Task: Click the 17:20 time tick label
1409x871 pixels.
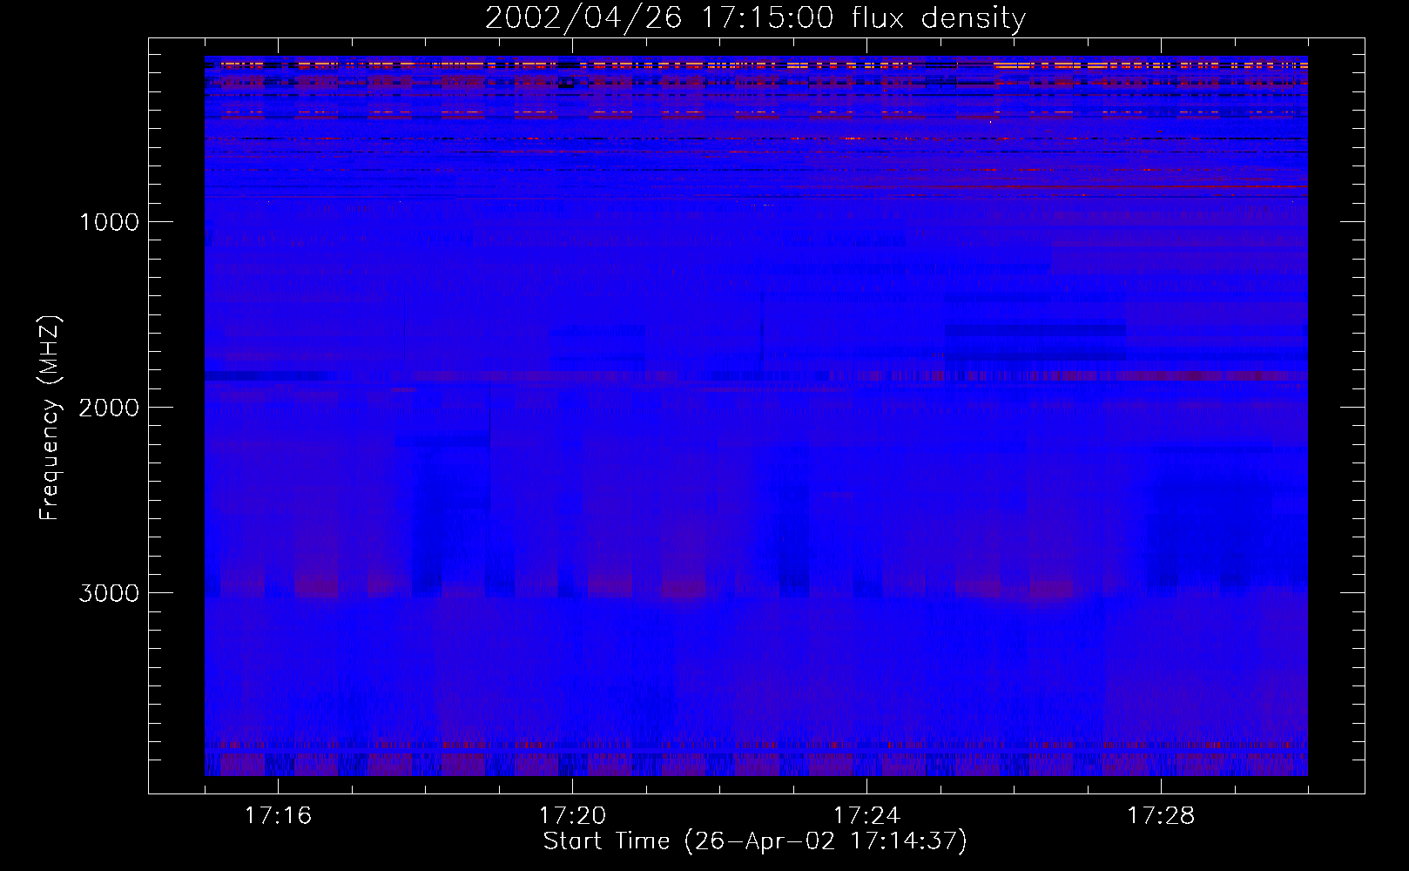Action: 572,816
